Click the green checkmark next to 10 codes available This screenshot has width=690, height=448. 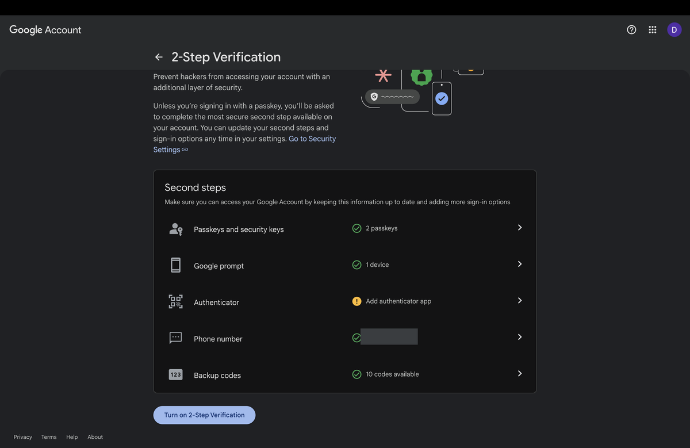pos(356,374)
